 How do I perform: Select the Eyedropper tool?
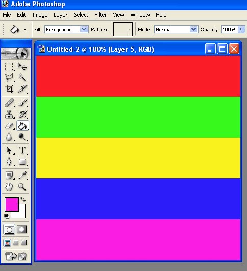(22, 175)
